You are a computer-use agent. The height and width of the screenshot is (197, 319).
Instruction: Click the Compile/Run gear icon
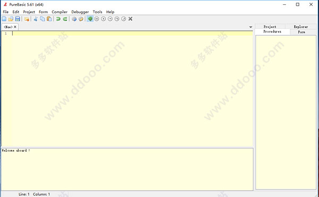[74, 19]
